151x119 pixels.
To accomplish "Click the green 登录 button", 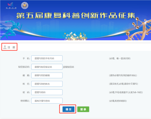I will (x=83, y=109).
